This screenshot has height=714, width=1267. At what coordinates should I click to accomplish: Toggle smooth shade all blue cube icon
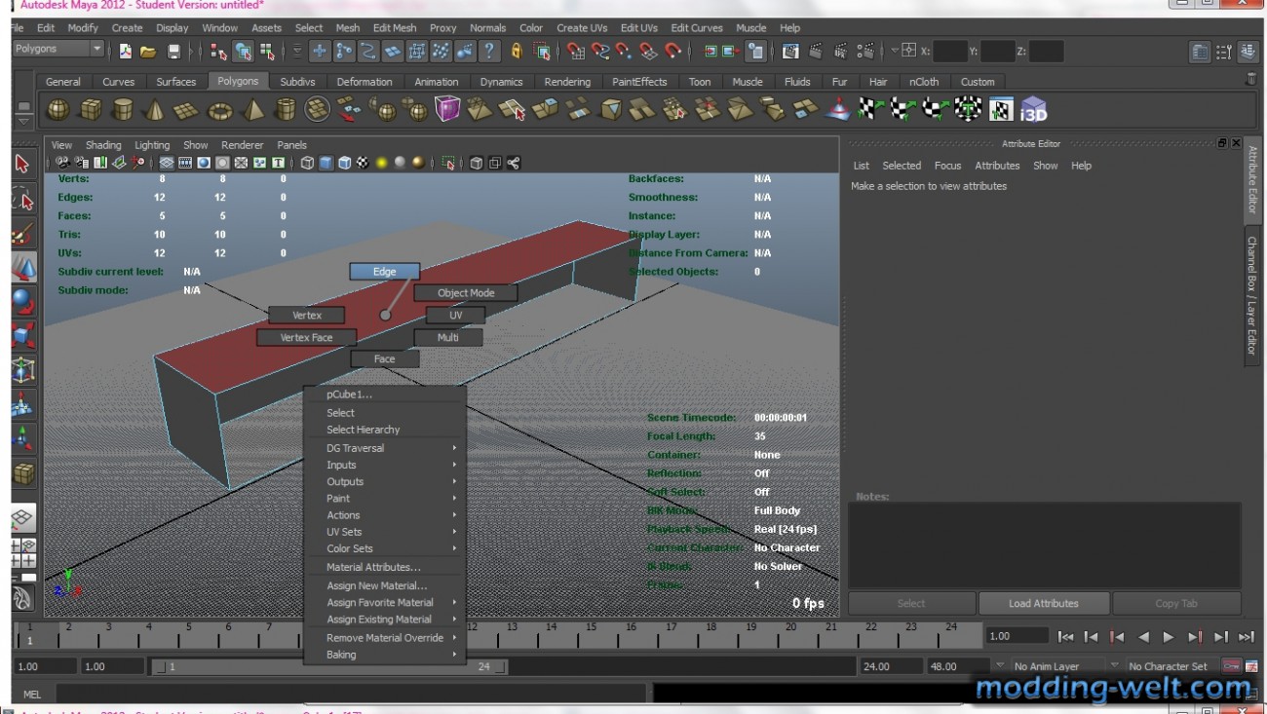pos(326,163)
